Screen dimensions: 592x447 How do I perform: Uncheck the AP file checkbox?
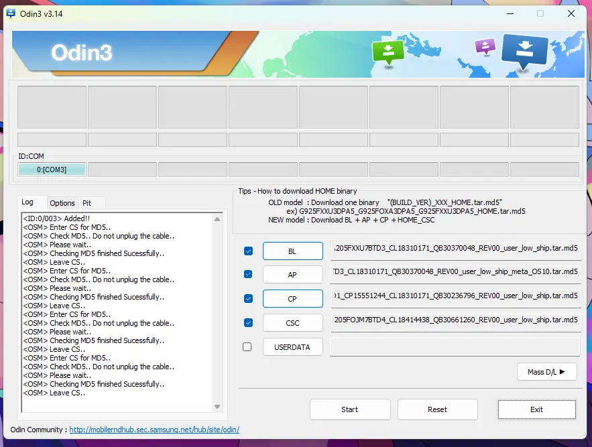tap(248, 275)
